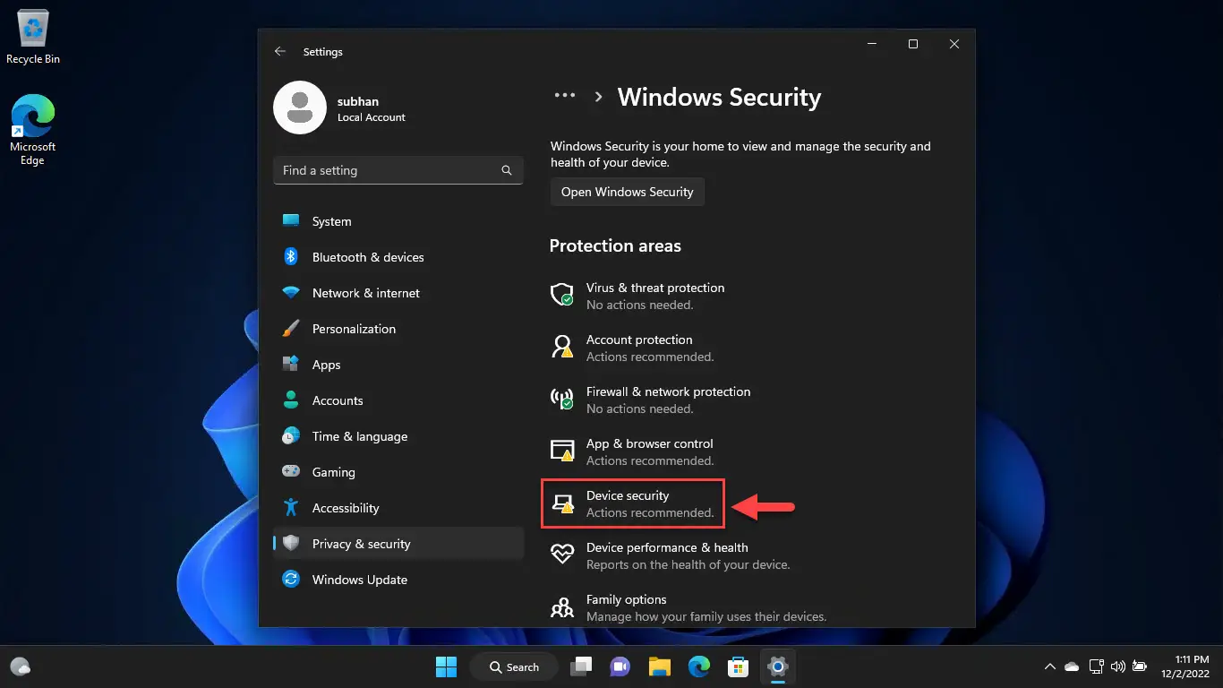The width and height of the screenshot is (1223, 688).
Task: Click the subhan Local Account name
Action: 372,108
